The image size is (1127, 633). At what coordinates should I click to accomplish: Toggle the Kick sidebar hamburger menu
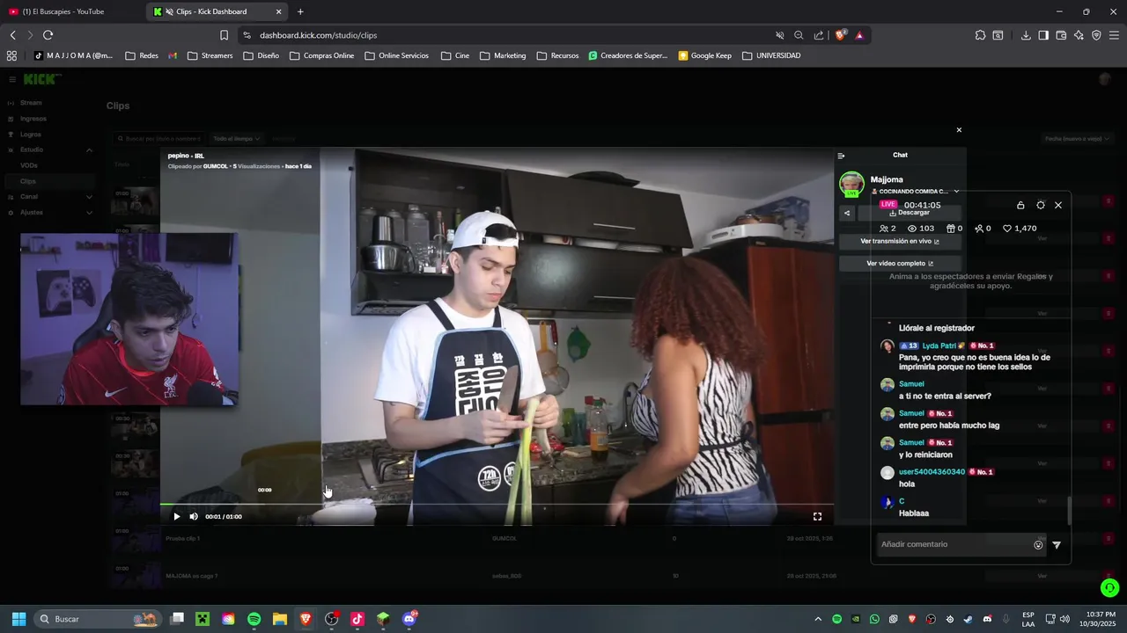[12, 80]
